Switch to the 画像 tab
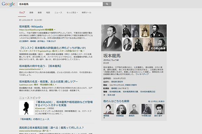Viewport: 202px width, 134px height. coord(31,12)
